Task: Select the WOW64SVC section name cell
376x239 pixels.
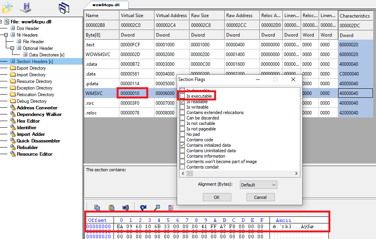Action: coord(102,54)
